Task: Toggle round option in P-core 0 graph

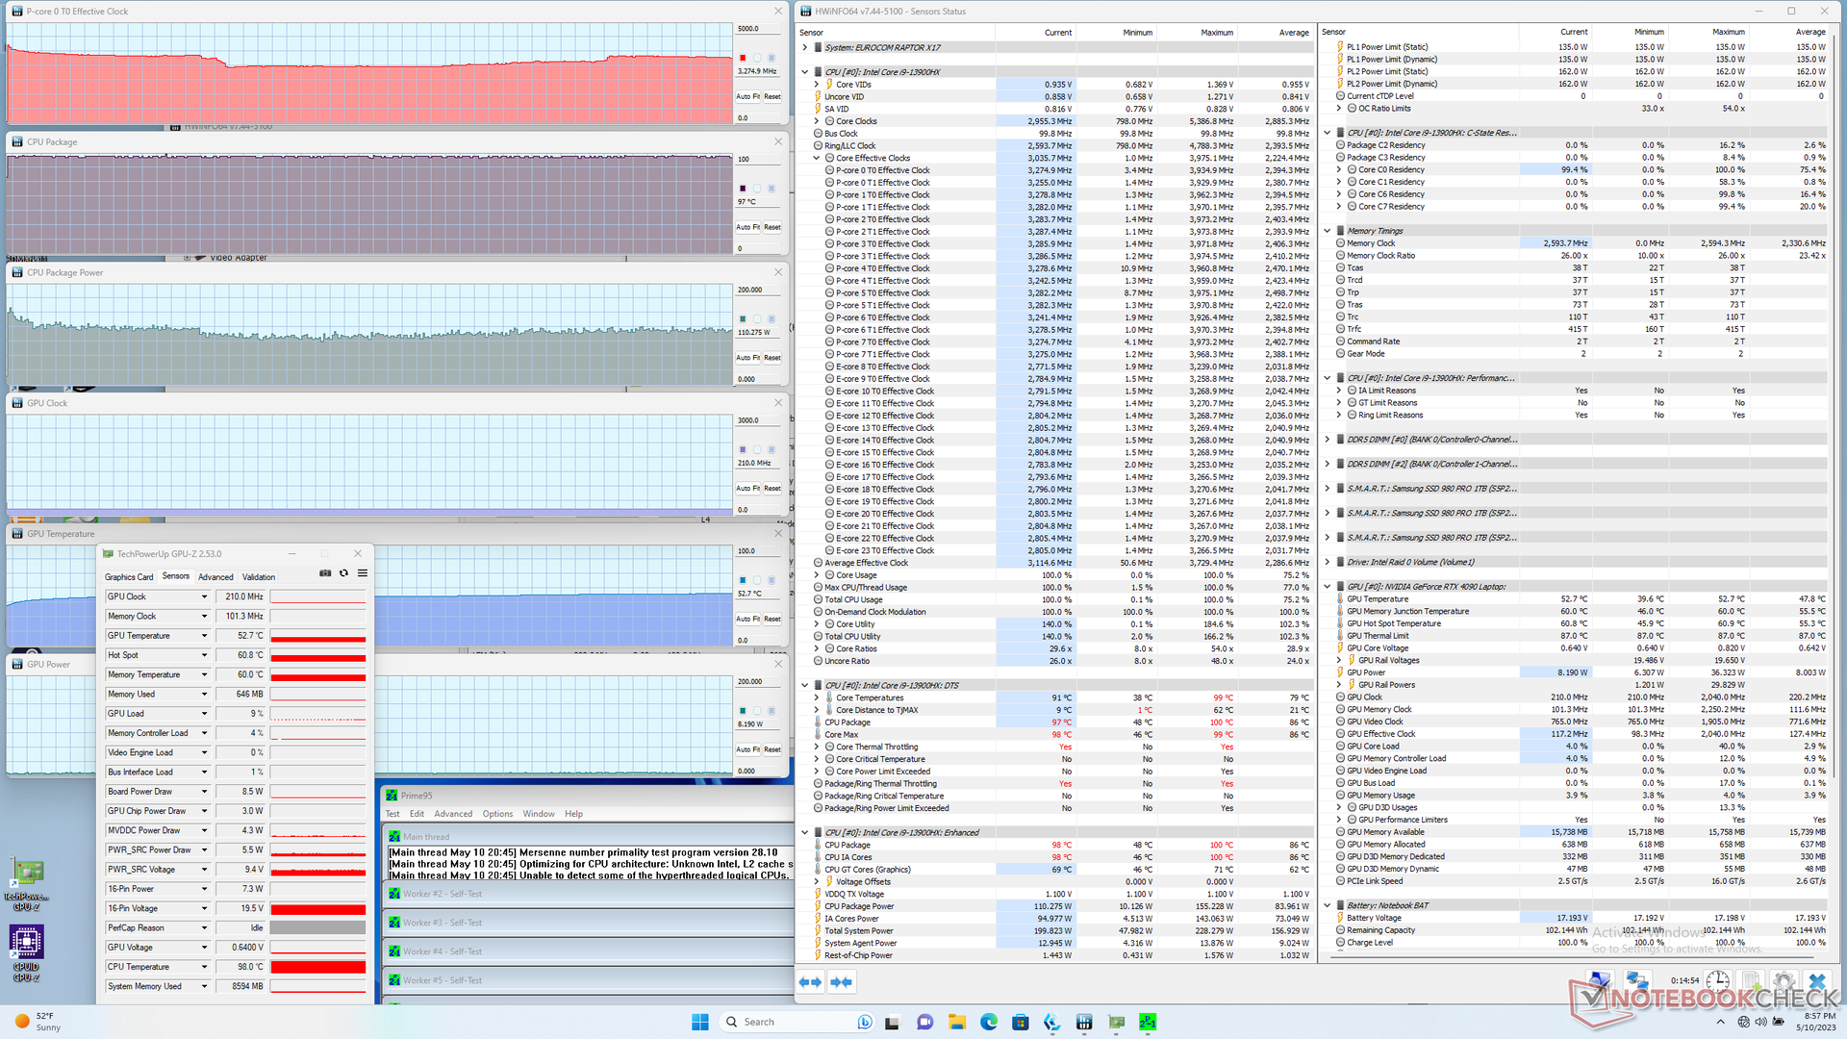Action: coord(757,58)
